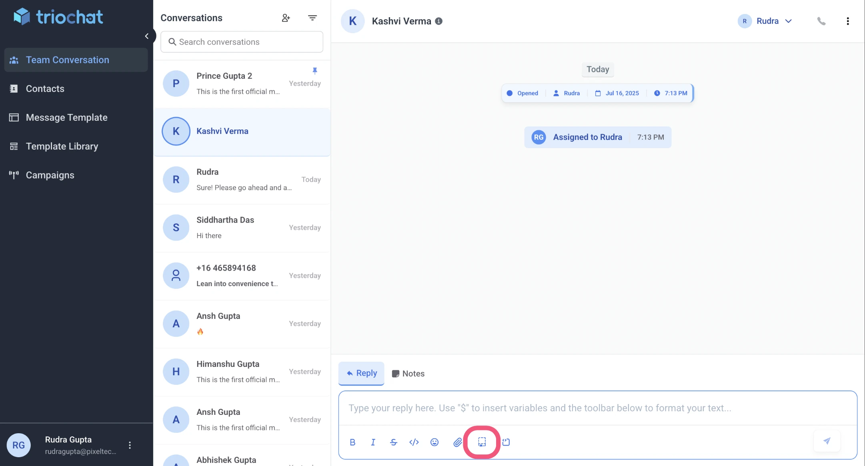This screenshot has width=865, height=466.
Task: Open Rudra Gupta profile options menu
Action: click(x=130, y=445)
